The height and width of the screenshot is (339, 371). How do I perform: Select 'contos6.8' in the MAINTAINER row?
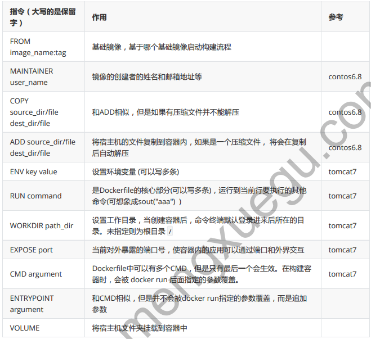pyautogui.click(x=345, y=77)
